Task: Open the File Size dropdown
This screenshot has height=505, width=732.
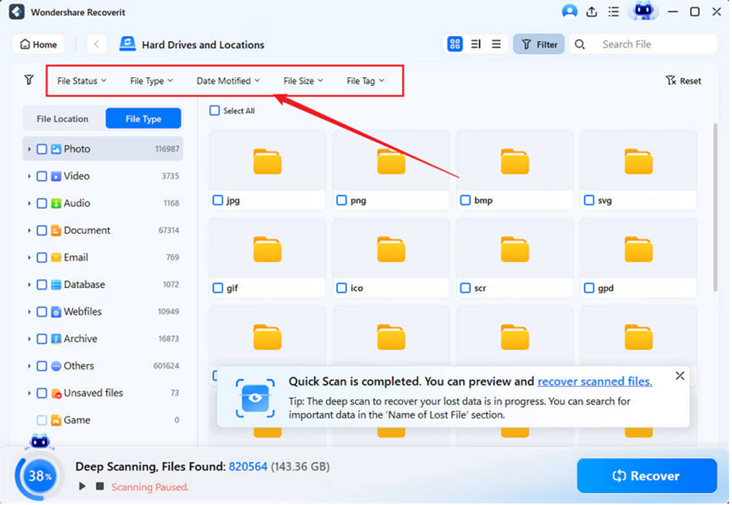Action: point(304,81)
